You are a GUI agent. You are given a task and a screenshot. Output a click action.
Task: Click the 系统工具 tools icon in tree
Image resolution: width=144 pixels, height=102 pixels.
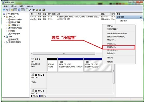tap(7, 17)
